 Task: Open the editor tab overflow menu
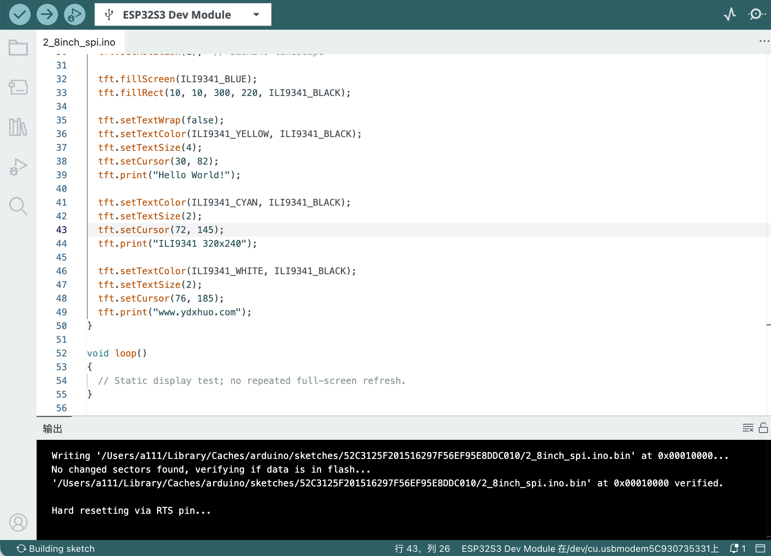tap(764, 41)
